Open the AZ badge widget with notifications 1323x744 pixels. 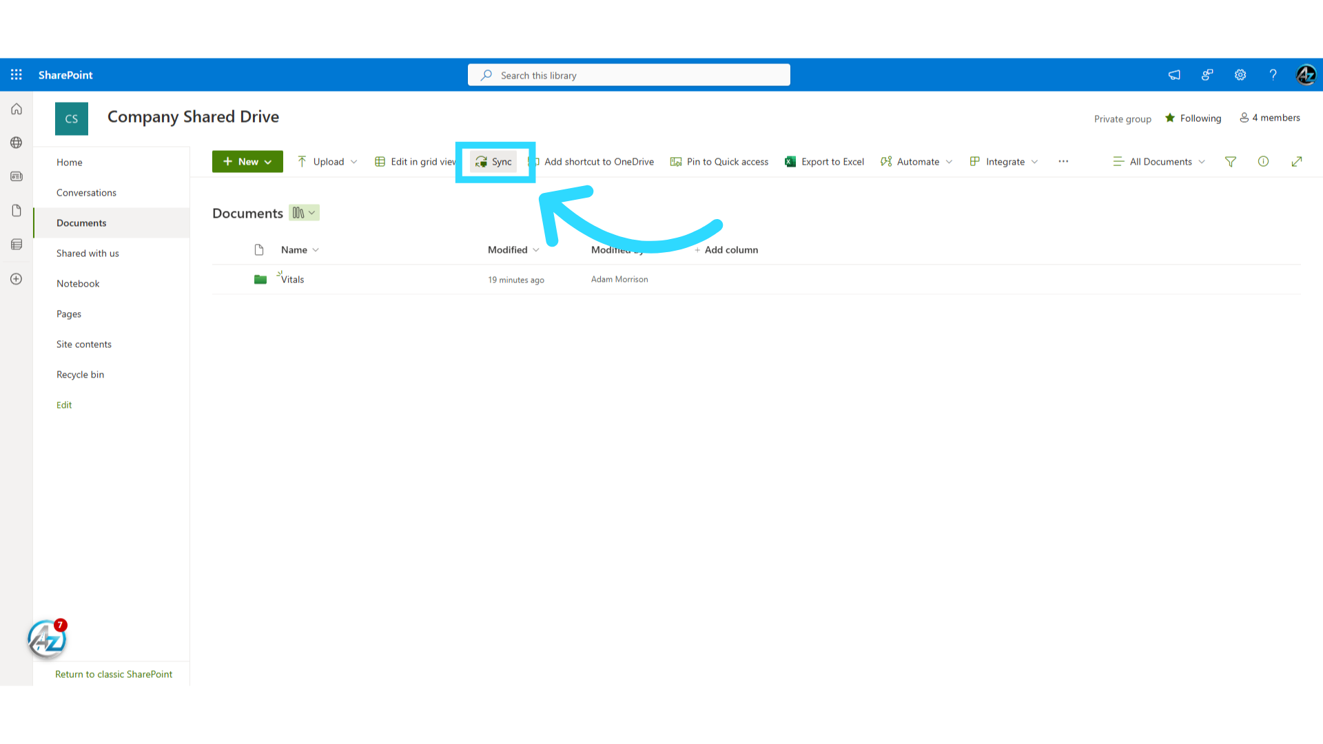pyautogui.click(x=47, y=639)
